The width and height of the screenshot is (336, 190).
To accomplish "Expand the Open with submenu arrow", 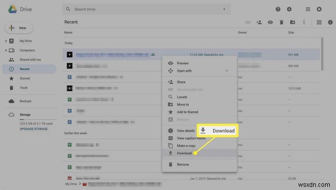I will pos(227,70).
